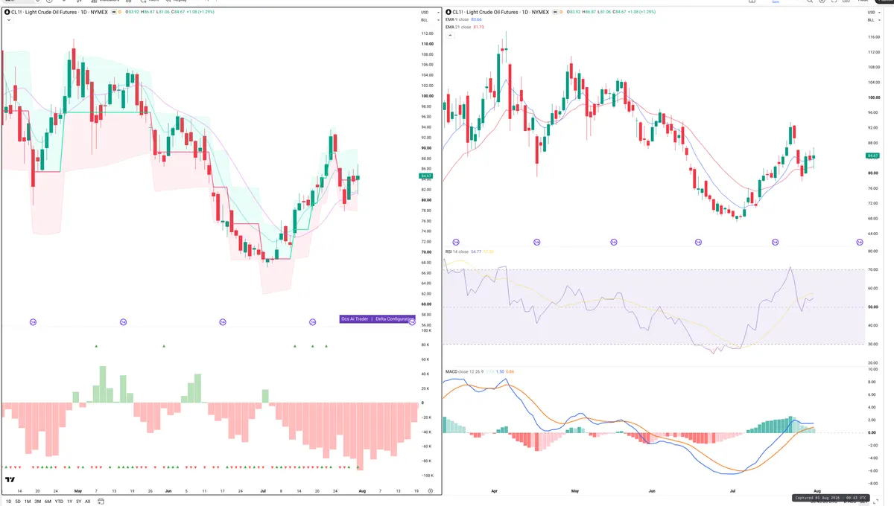Select the 1Y time range

tap(69, 502)
